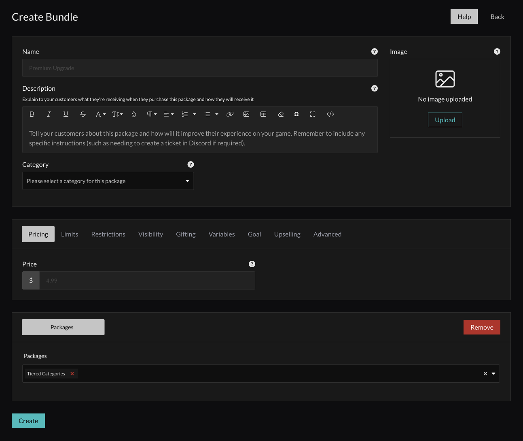Viewport: 523px width, 441px height.
Task: Insert a hyperlink in the description
Action: point(230,114)
